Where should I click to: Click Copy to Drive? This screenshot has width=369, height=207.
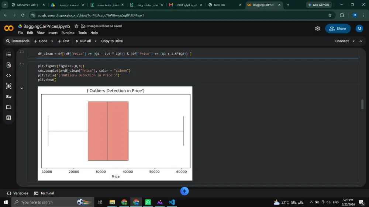(112, 41)
